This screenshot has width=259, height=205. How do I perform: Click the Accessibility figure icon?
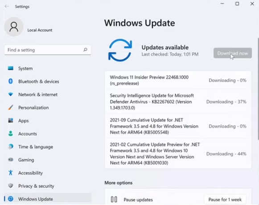coord(11,173)
